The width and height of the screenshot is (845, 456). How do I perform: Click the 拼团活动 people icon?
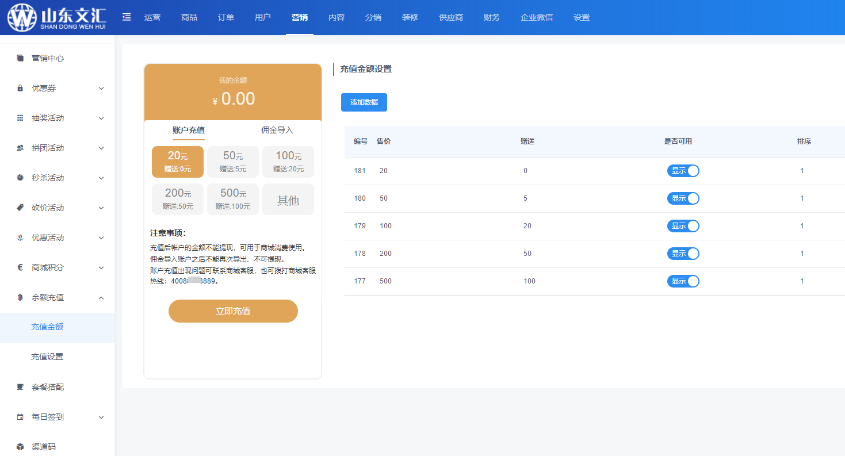(20, 148)
